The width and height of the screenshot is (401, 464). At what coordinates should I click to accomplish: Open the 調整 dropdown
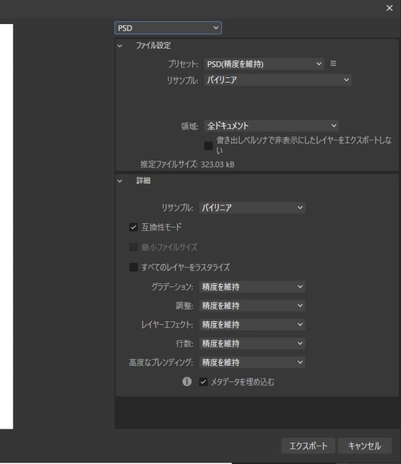click(252, 306)
